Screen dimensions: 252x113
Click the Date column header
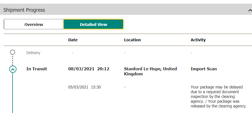click(x=73, y=40)
